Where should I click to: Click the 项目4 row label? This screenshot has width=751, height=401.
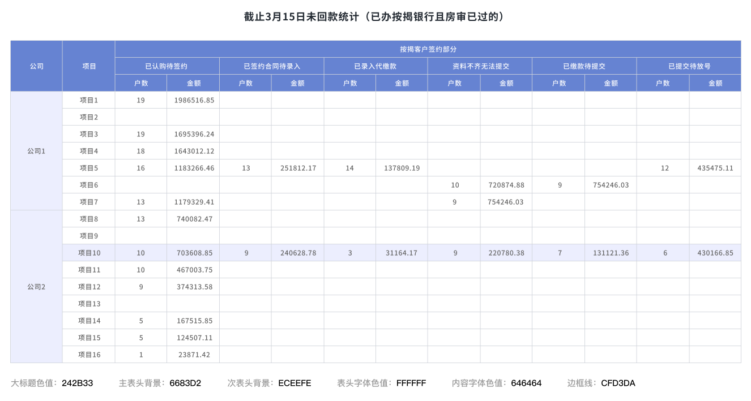pos(89,151)
